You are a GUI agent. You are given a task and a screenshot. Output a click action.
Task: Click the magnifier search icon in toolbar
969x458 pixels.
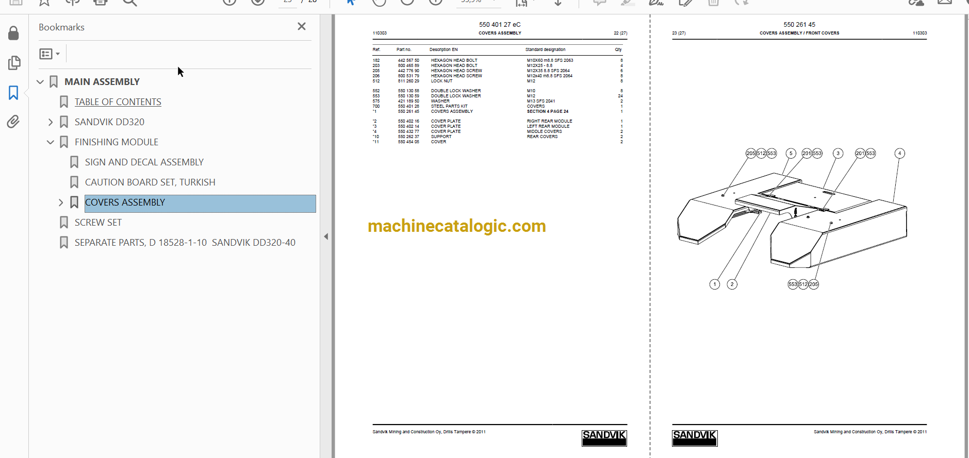click(x=129, y=2)
